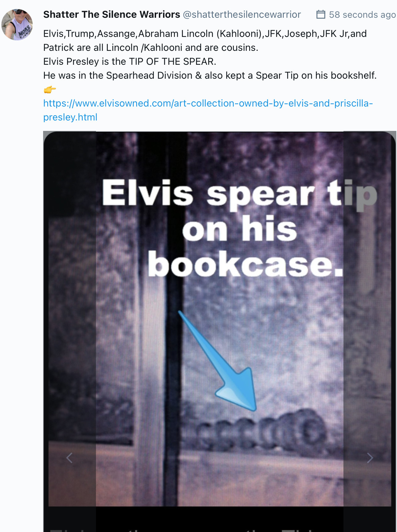Open the Shatter The Silence Warriors profile avatar
This screenshot has height=532, width=397.
[x=17, y=25]
